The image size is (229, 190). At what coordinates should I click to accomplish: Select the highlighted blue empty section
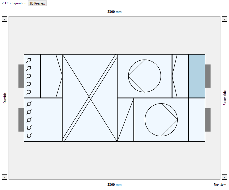[x=197, y=76]
